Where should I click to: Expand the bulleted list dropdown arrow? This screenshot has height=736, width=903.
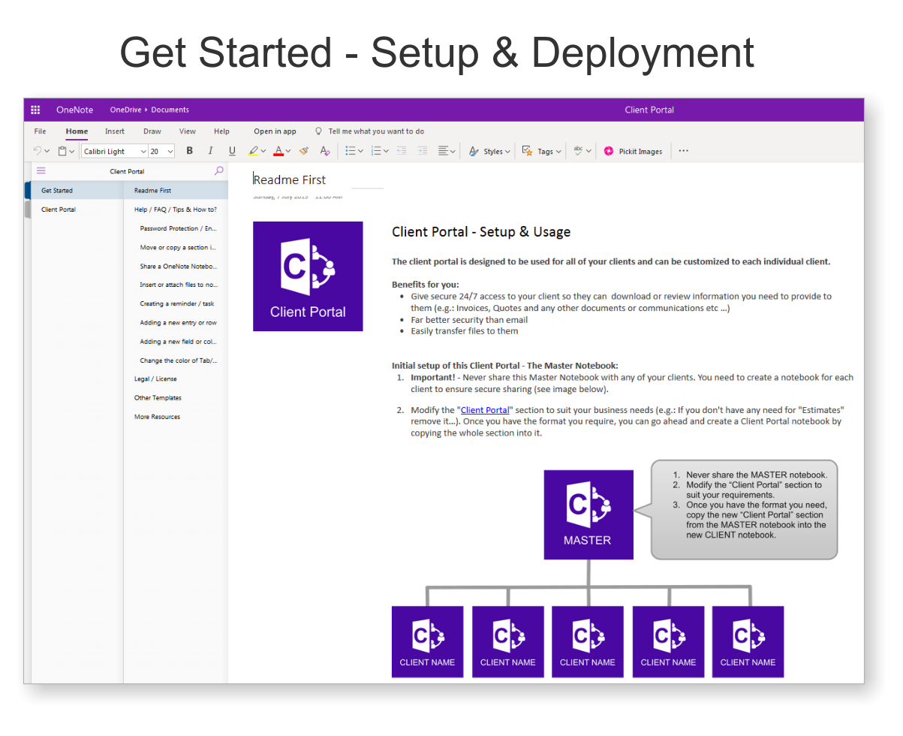click(x=360, y=152)
